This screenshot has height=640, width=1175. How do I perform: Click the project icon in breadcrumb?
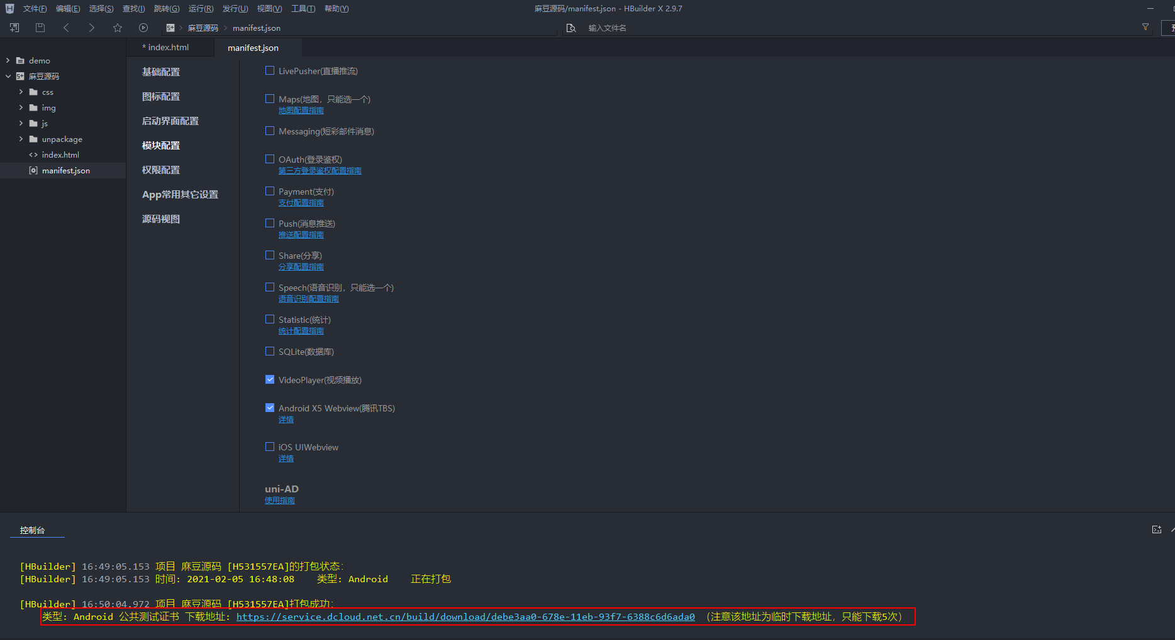tap(170, 28)
